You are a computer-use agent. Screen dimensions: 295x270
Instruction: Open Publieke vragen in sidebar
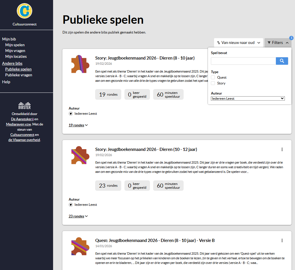[19, 75]
